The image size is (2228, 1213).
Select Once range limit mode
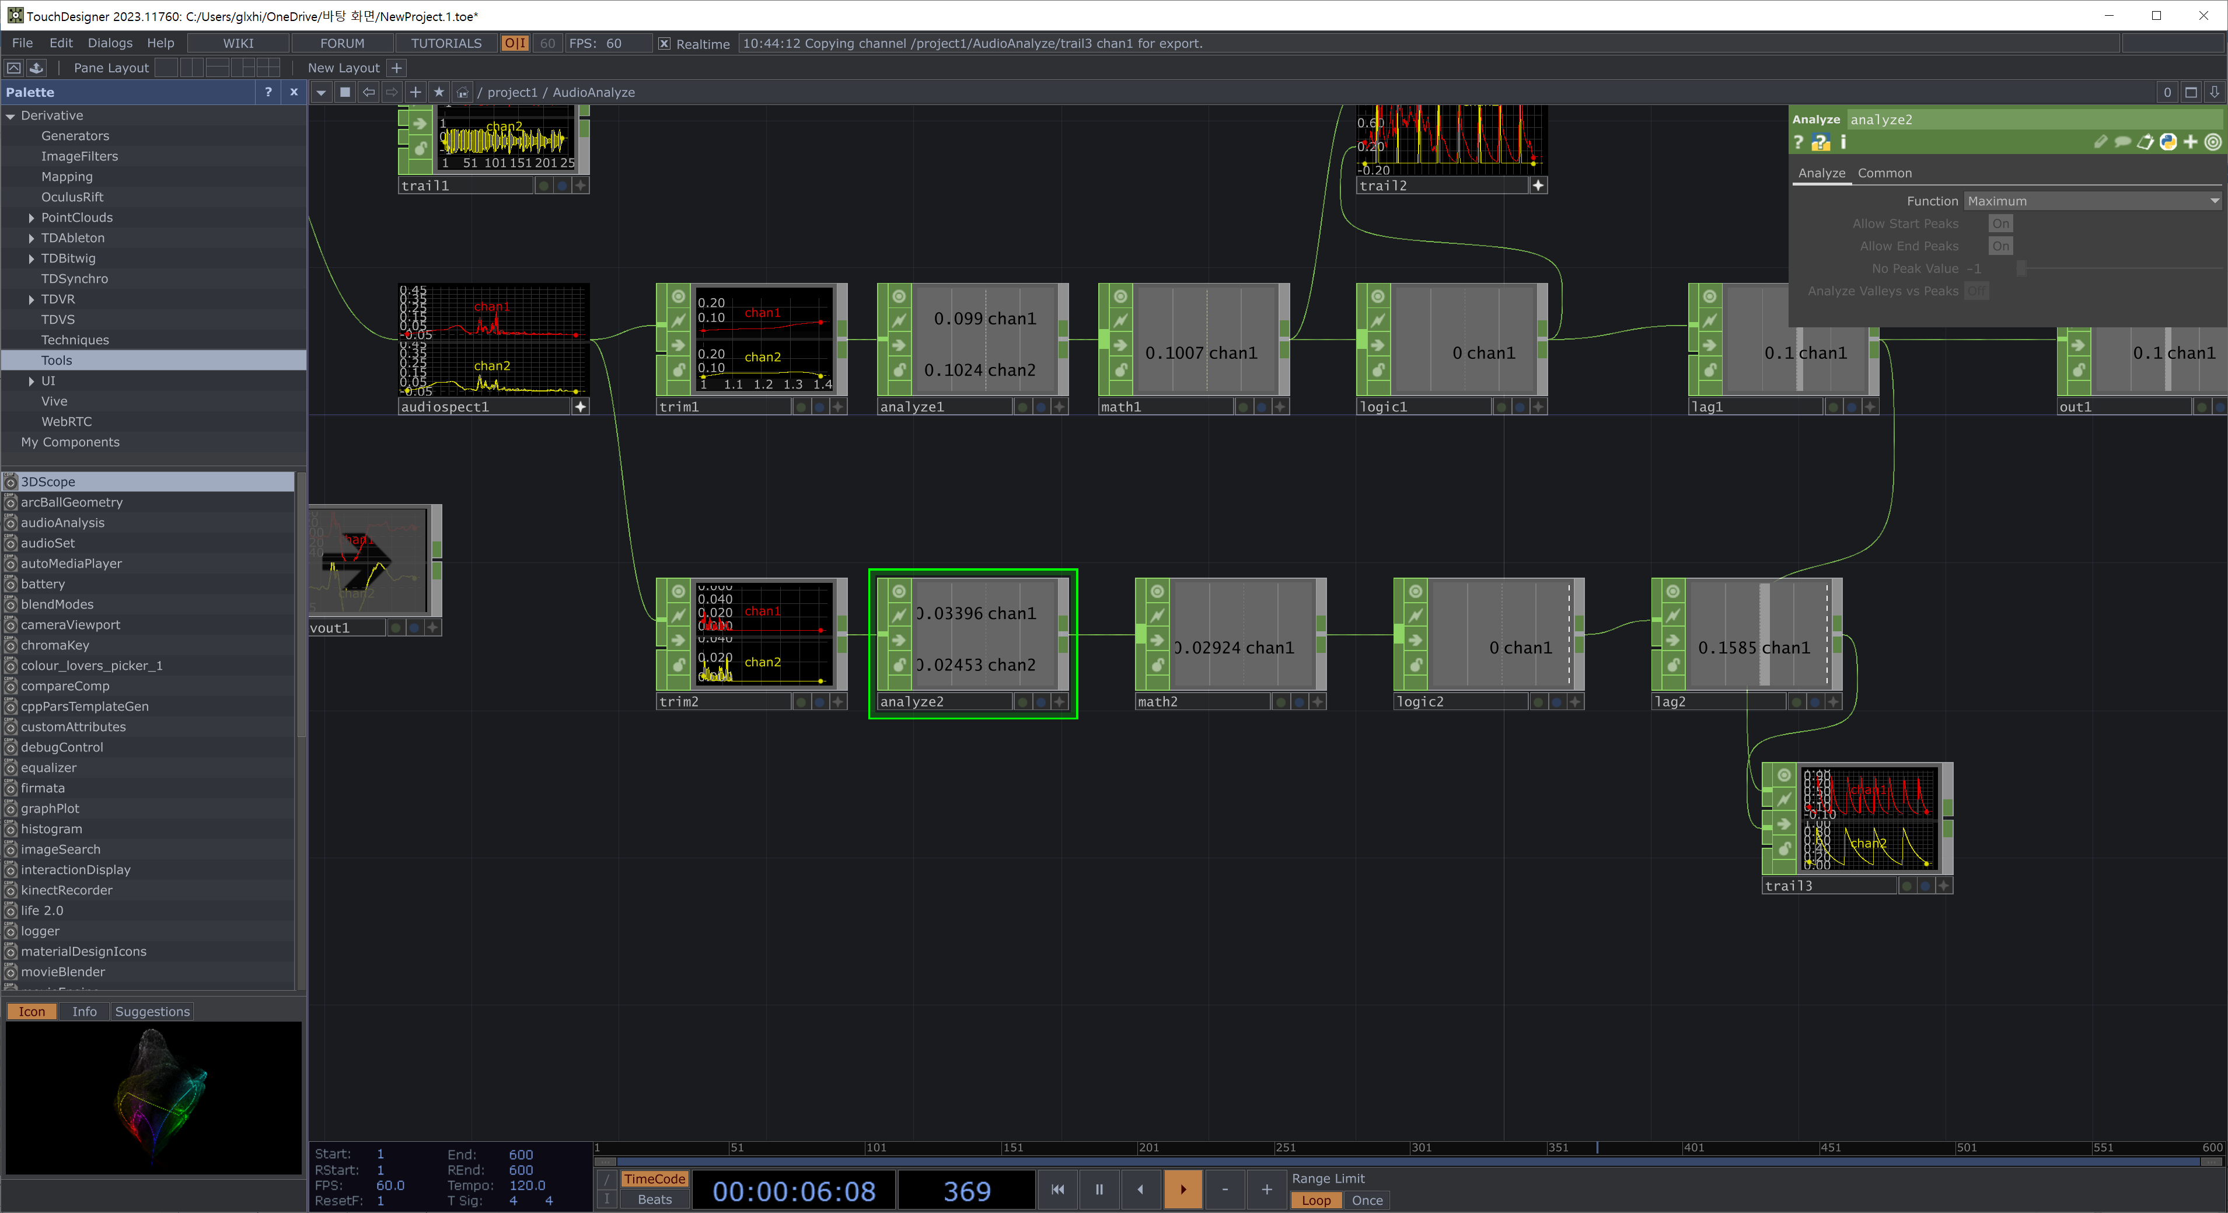[x=1367, y=1200]
